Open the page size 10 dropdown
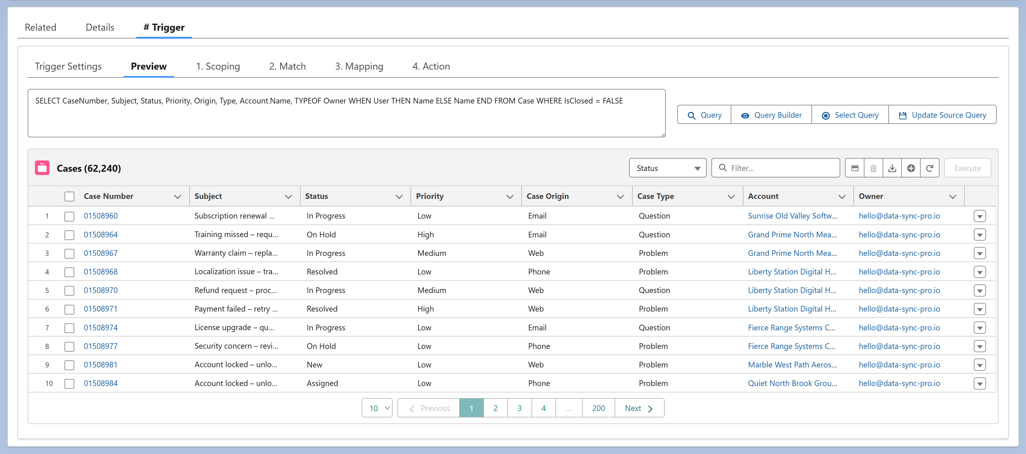The height and width of the screenshot is (454, 1026). click(x=377, y=408)
